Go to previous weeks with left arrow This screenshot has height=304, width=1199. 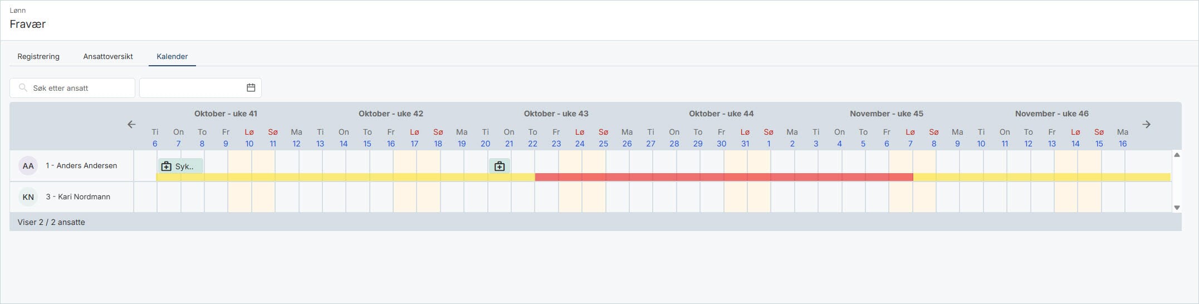pos(131,124)
